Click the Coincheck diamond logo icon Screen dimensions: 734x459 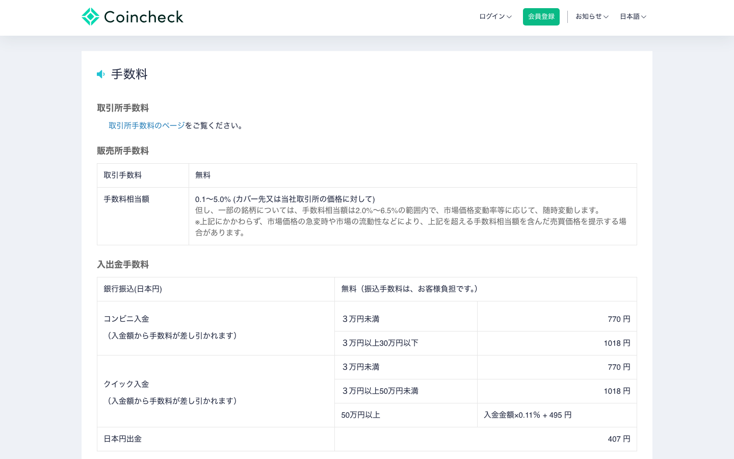tap(90, 16)
